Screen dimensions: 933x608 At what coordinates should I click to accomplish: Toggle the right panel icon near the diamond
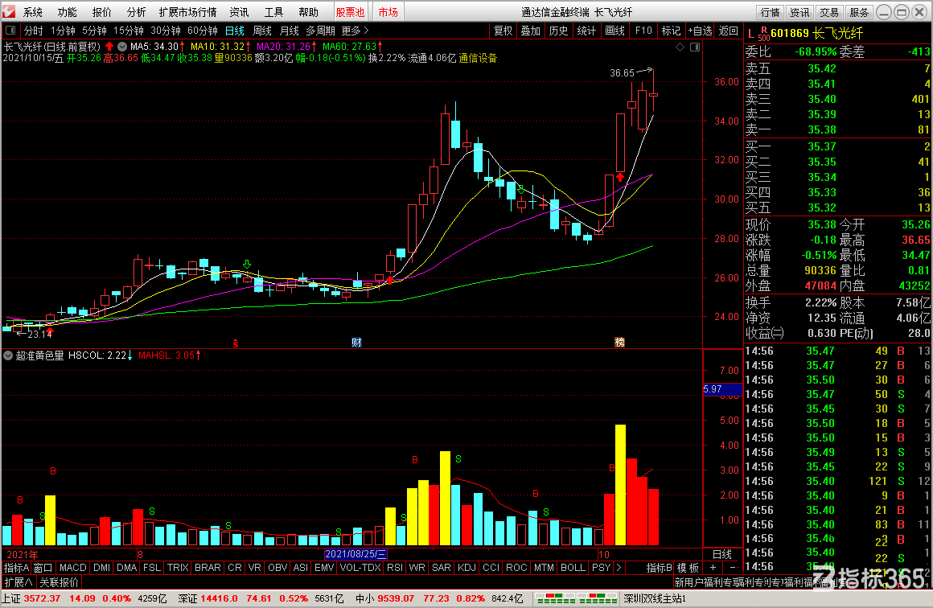(x=694, y=47)
